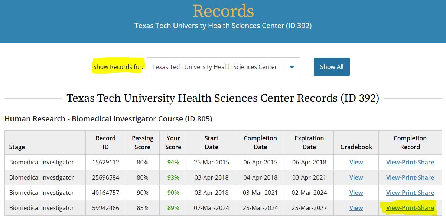The height and width of the screenshot is (216, 446).
Task: Open highlighted View-Print-Share for record 59942466
Action: (410, 208)
